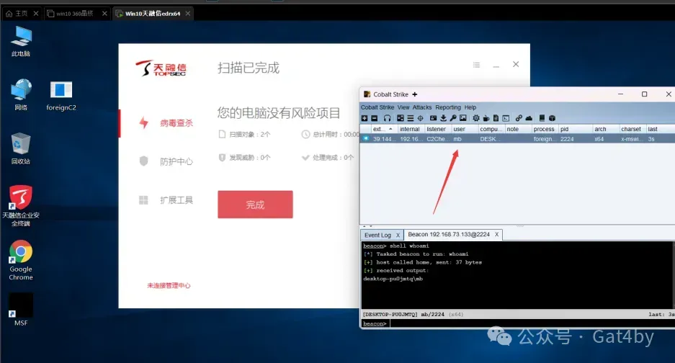Sort by the note column header

[x=518, y=129]
